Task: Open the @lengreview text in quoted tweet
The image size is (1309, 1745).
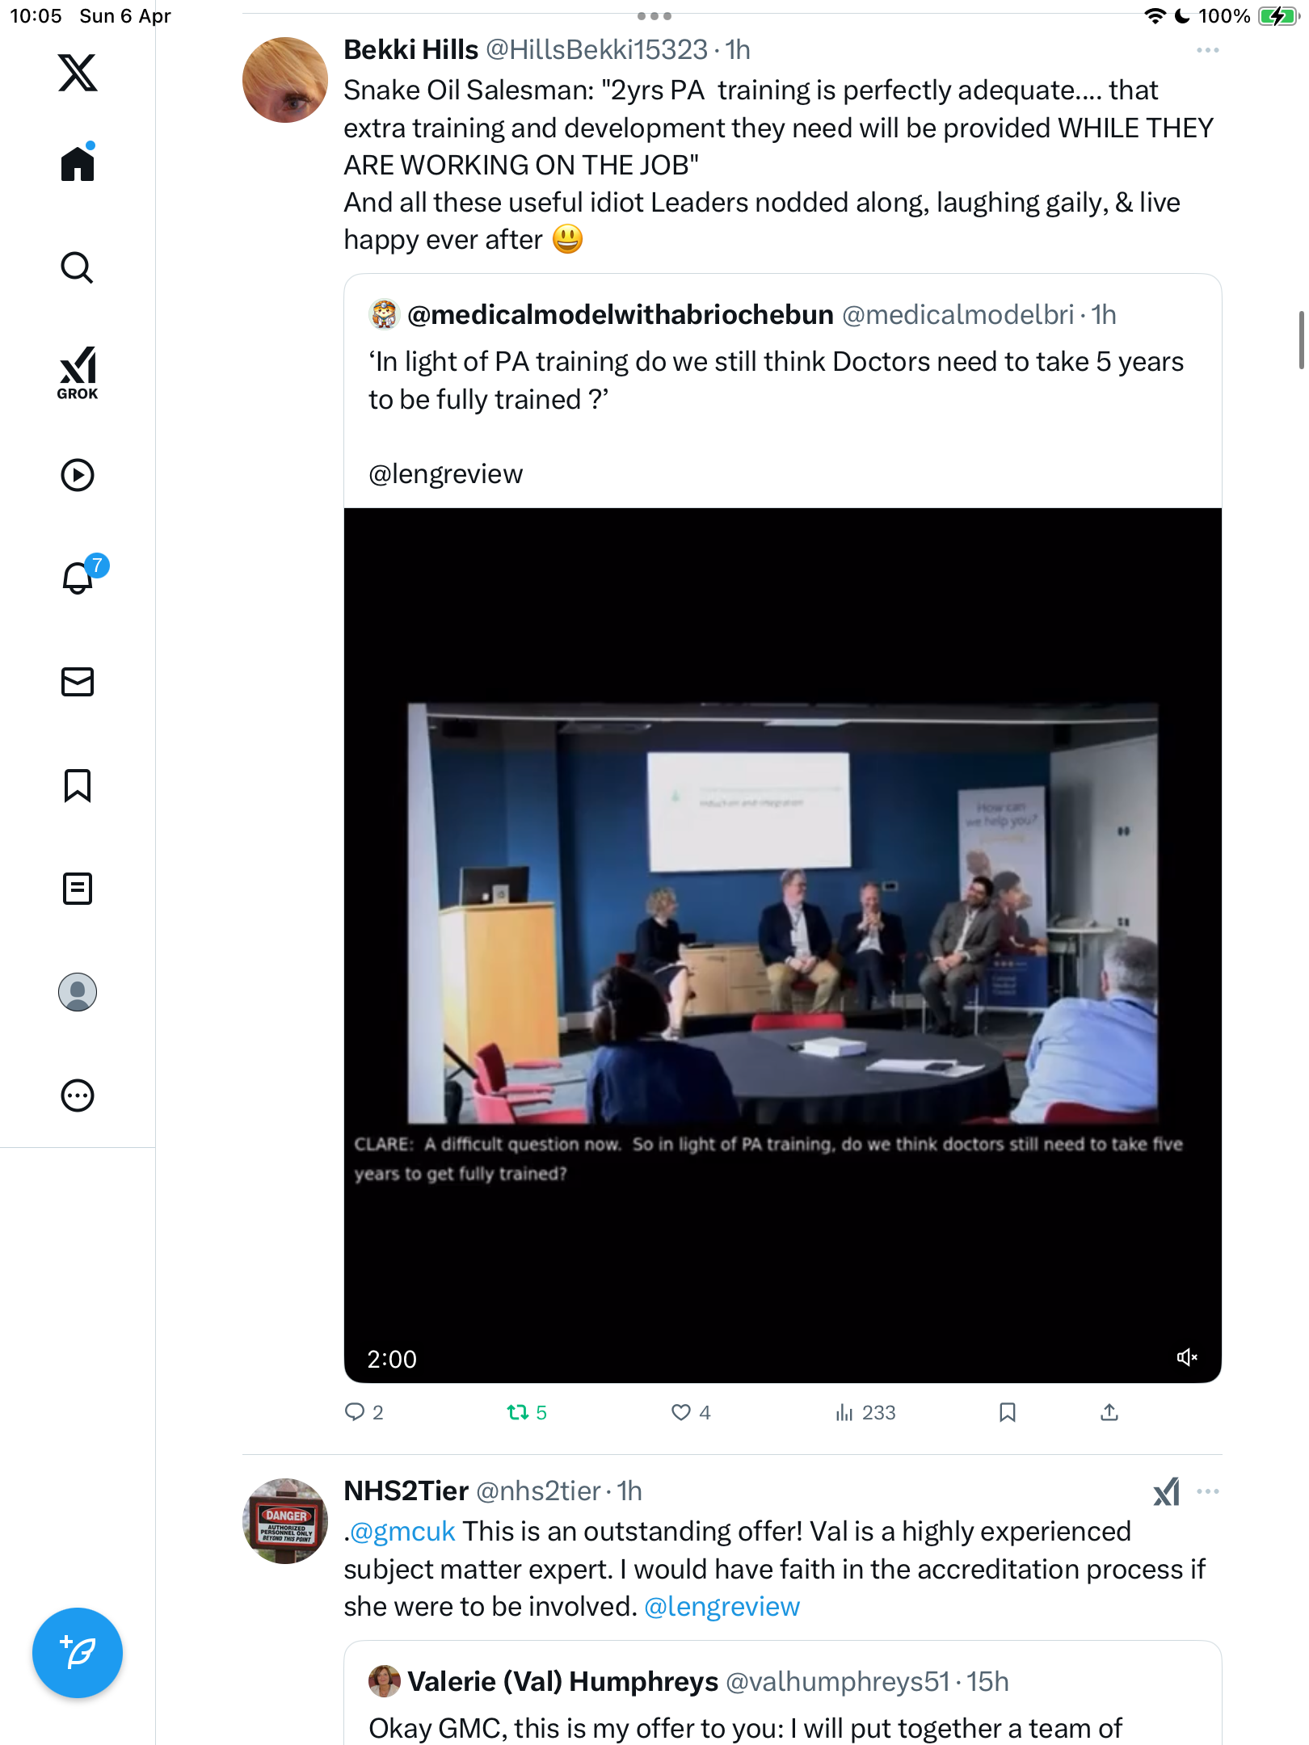Action: tap(445, 474)
